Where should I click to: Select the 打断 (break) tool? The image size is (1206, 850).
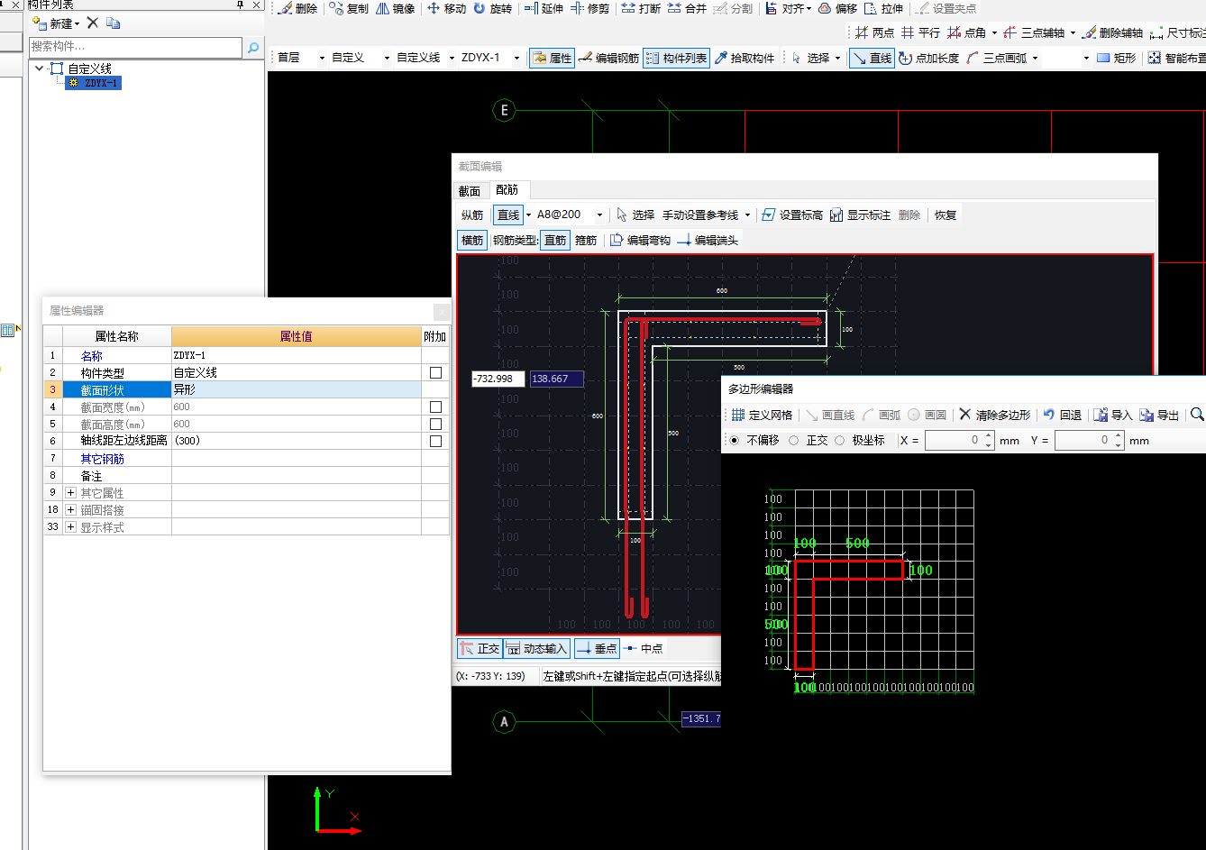(641, 8)
